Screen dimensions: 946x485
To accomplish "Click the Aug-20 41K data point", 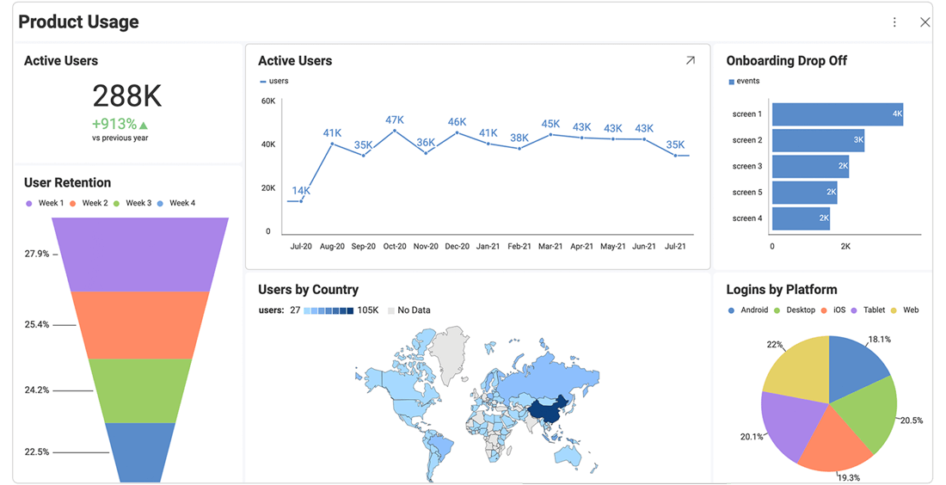I will pyautogui.click(x=332, y=144).
